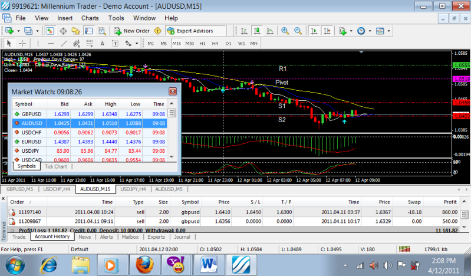This screenshot has width=471, height=276.
Task: Open the Profiles icon
Action: tap(28, 31)
